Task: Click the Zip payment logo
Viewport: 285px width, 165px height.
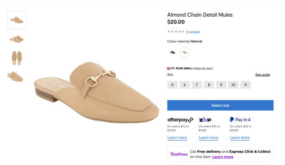Action: pos(205,120)
